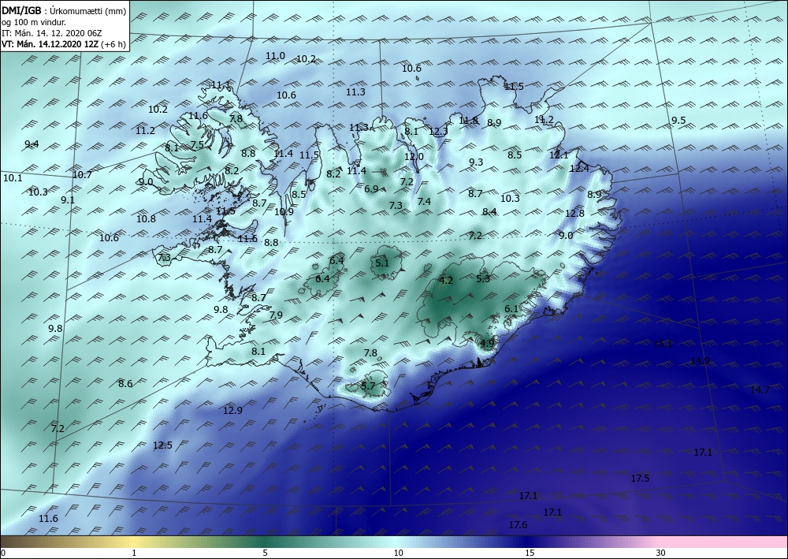788x559 pixels.
Task: Click the map value 9.1
Action: [x=67, y=199]
